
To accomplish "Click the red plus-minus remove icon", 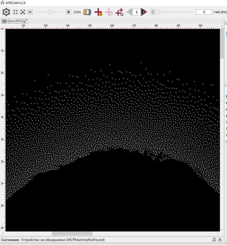I will click(x=119, y=12).
